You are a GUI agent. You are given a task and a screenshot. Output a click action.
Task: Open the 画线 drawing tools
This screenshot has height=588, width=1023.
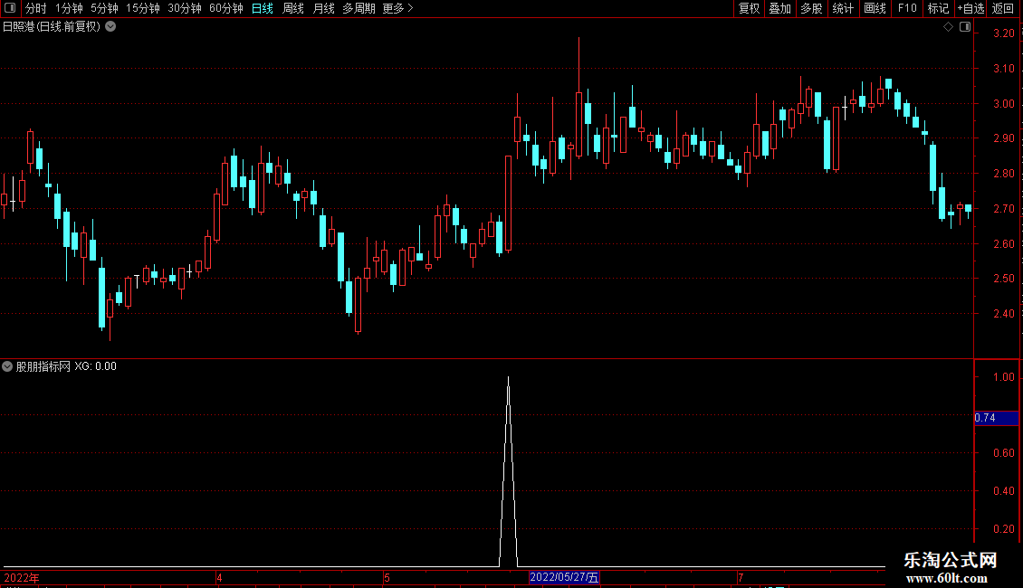point(875,8)
